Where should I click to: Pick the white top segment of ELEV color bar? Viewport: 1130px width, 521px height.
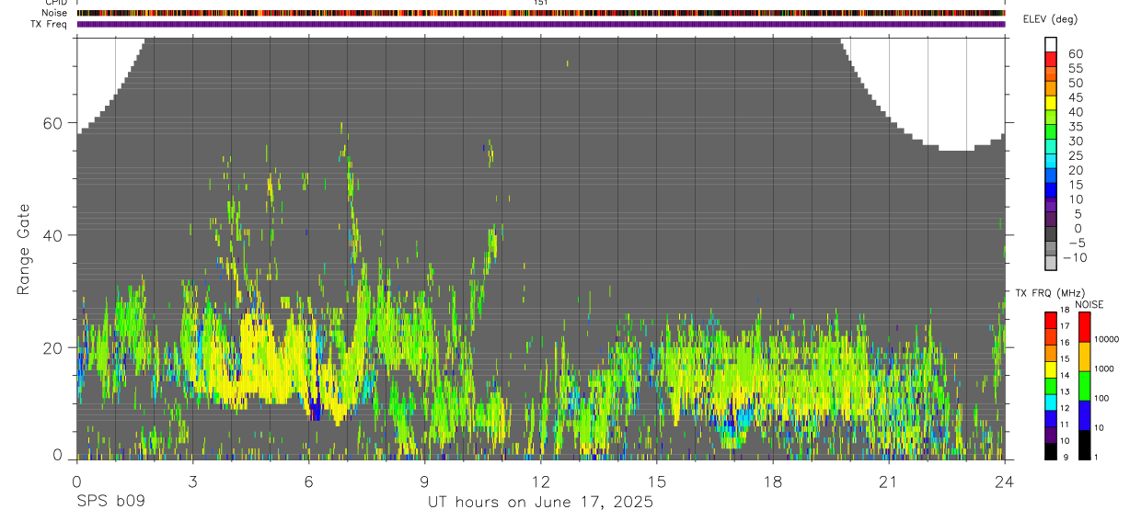point(1051,43)
